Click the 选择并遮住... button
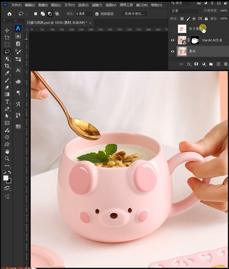The width and height of the screenshot is (229, 269). pos(134,14)
